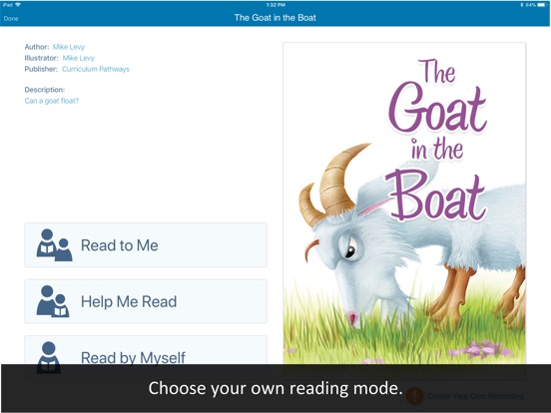Open author link Mike Levy
The image size is (551, 413).
69,47
